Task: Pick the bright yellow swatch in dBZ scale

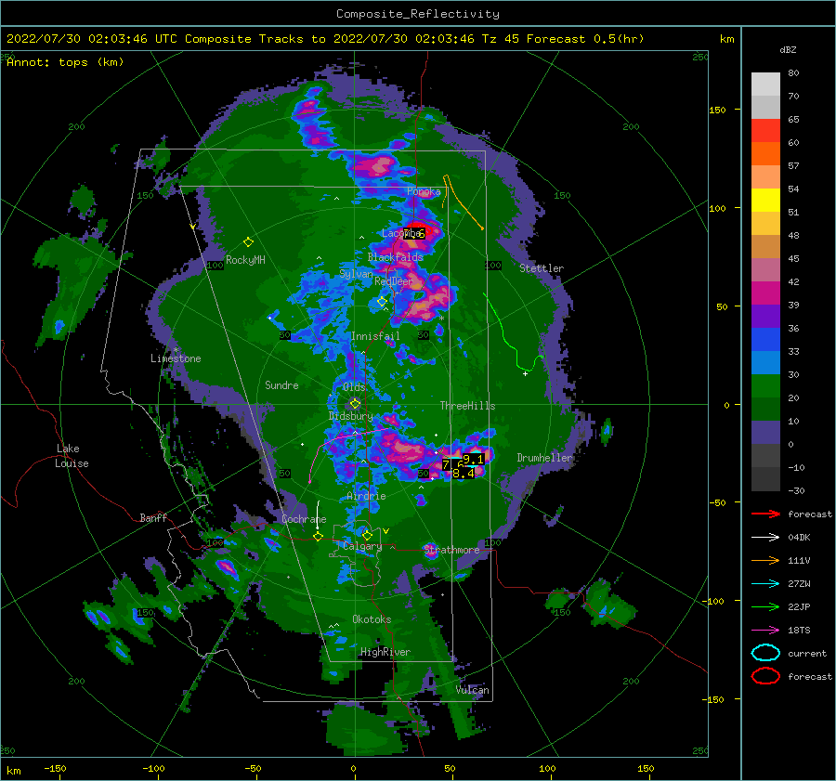Action: 765,200
